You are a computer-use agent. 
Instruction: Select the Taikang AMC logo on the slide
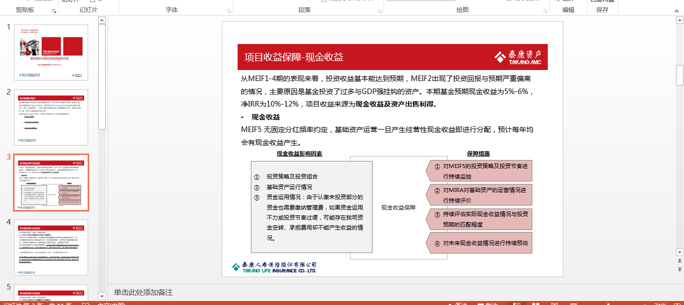pos(518,57)
